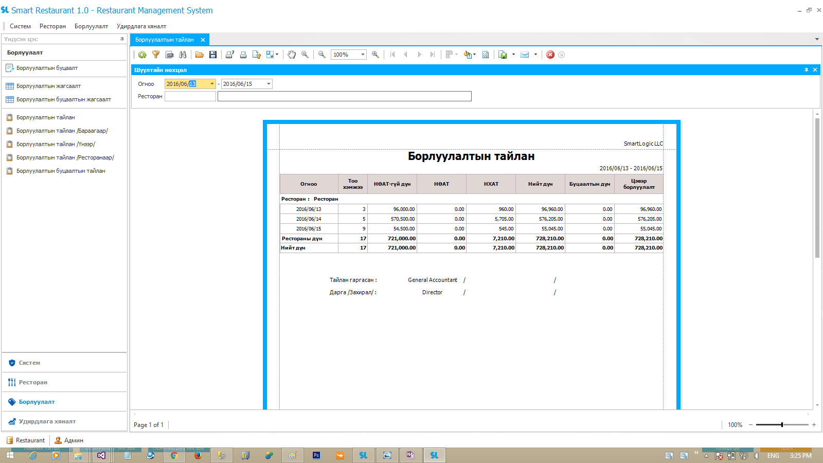Click the open folder icon
Screen dimensions: 823x463
200,55
